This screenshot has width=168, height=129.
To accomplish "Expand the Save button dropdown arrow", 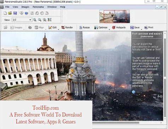I will click(x=141, y=29).
